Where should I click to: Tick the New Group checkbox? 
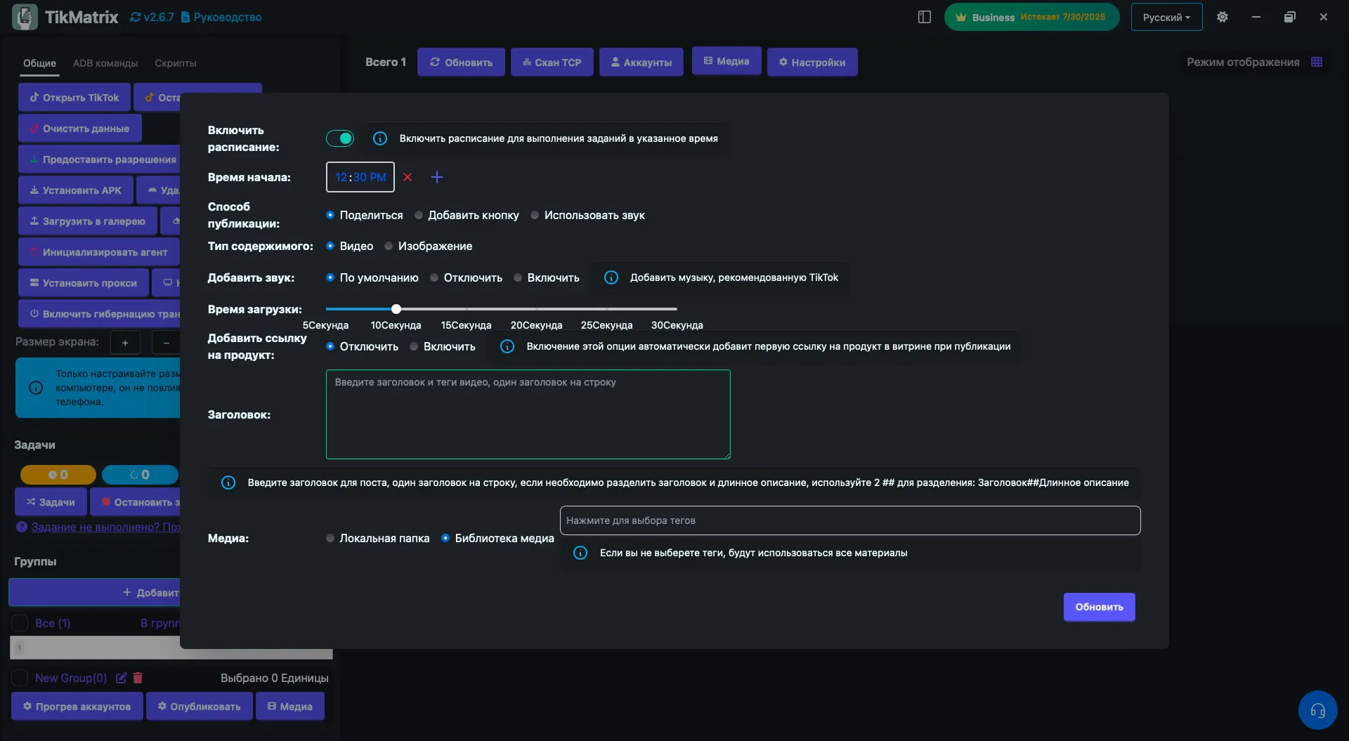[x=20, y=678]
